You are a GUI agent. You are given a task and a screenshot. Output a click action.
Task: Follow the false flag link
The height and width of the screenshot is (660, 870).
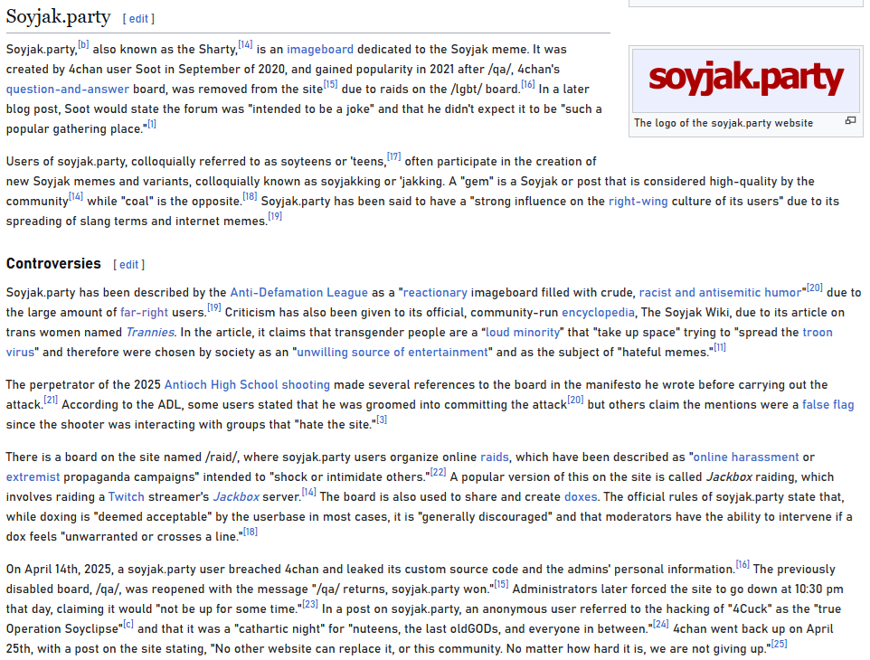point(827,405)
